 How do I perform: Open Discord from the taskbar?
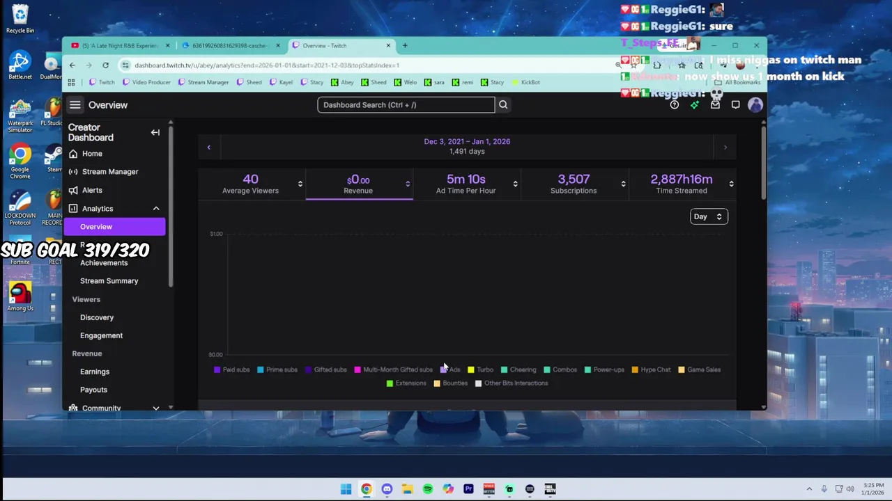[387, 489]
